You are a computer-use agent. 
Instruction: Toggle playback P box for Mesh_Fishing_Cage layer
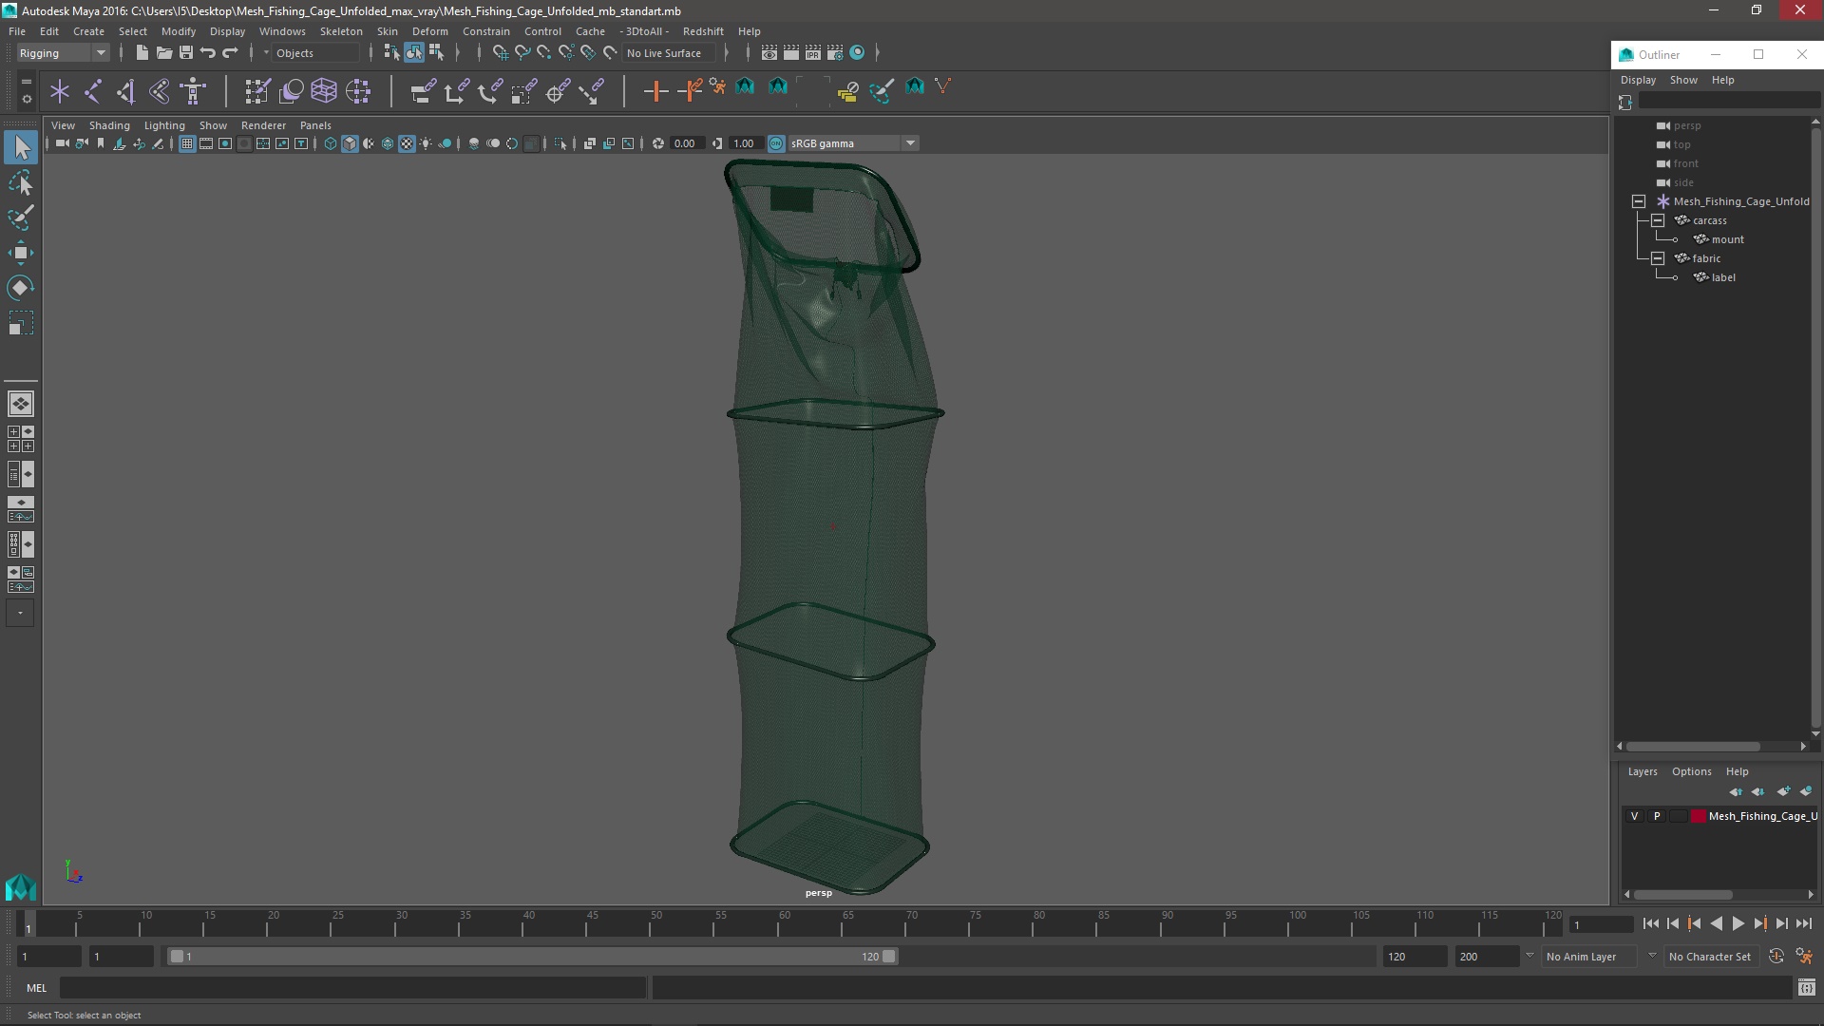pyautogui.click(x=1657, y=816)
